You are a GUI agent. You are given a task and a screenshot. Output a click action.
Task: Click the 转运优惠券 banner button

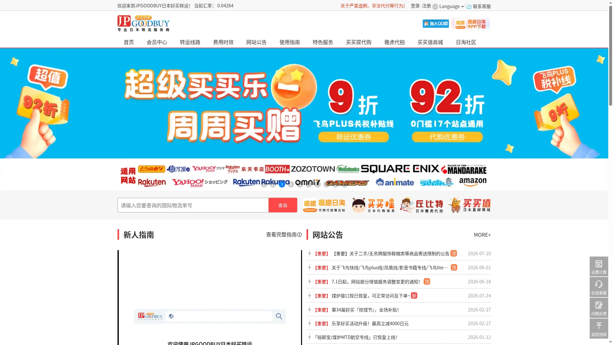353,137
